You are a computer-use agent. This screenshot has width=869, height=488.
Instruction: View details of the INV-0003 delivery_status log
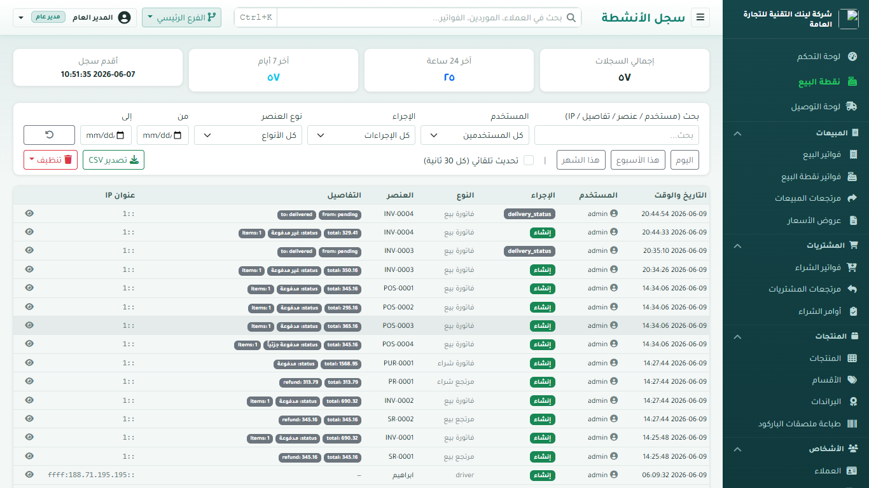tap(29, 250)
